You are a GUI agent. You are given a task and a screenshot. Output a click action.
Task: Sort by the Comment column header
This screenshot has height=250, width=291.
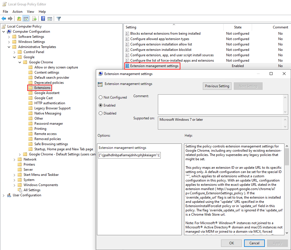(x=280, y=27)
